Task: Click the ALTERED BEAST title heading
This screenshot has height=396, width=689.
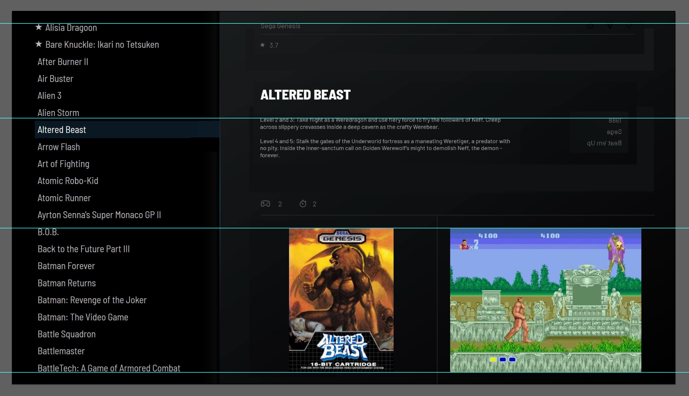Action: 305,95
